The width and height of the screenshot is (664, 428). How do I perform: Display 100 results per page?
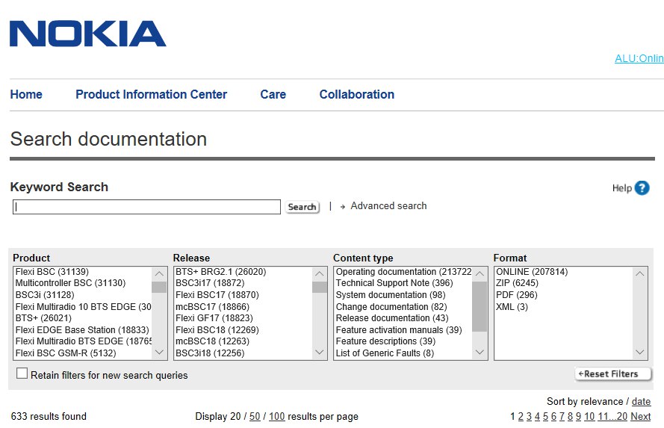click(276, 417)
